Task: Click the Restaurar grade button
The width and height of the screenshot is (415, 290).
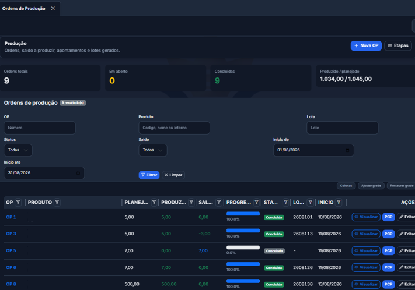Action: 401,186
